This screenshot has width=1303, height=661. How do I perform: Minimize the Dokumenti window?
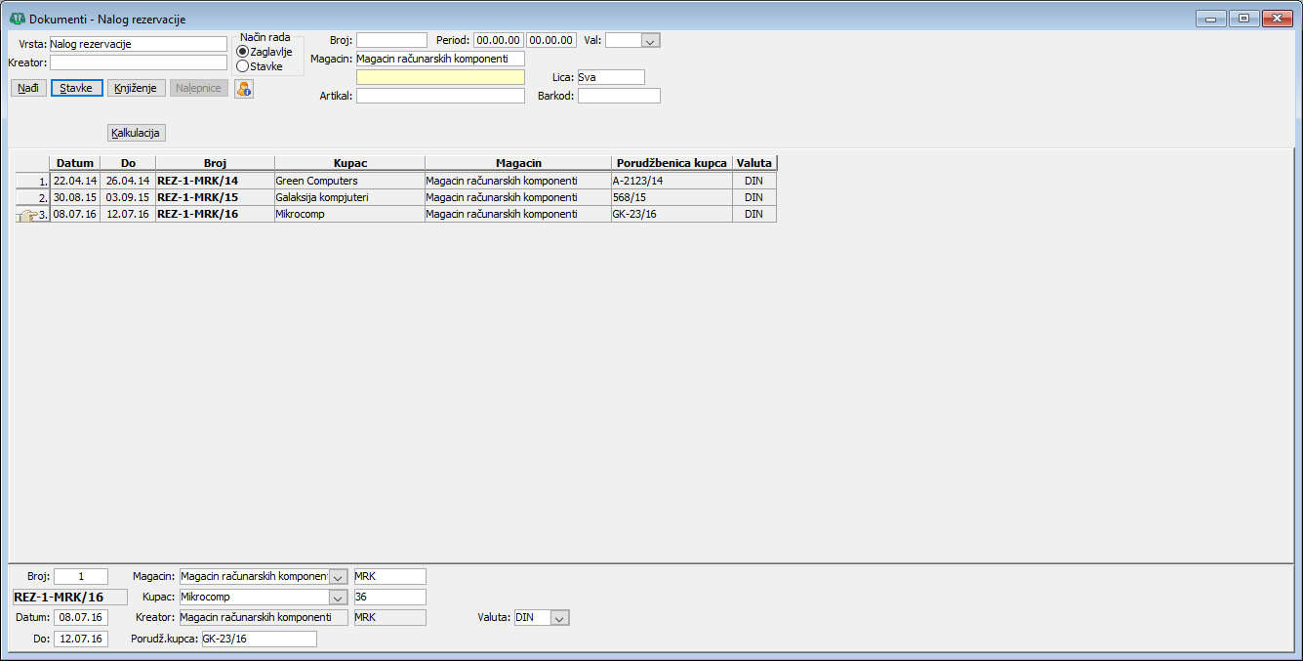tap(1210, 19)
